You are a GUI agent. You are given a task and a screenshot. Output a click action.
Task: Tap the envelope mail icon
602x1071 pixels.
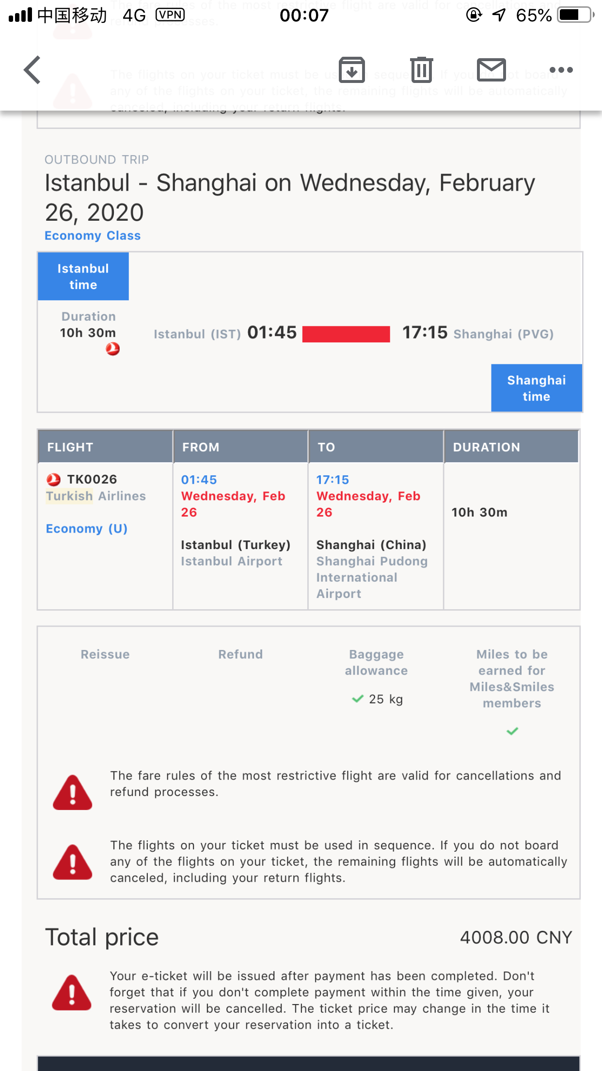click(x=491, y=70)
